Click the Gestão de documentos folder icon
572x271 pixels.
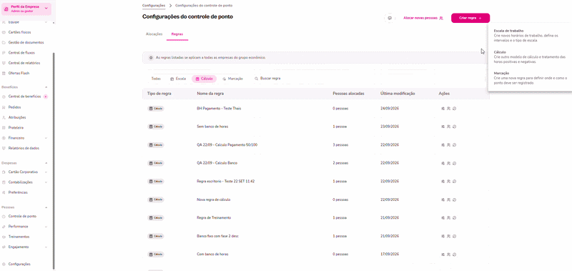[4, 43]
